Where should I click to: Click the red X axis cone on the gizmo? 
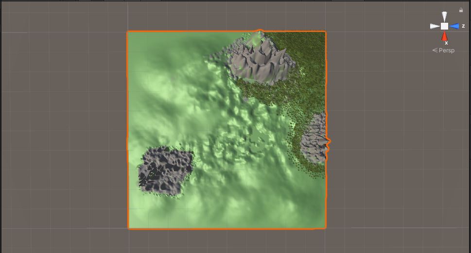click(x=445, y=36)
